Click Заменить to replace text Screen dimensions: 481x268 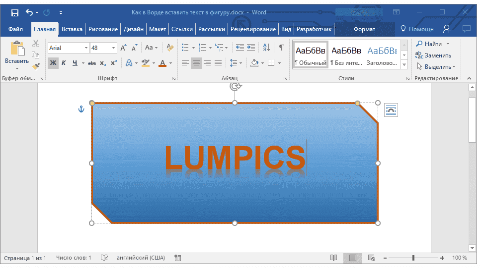click(433, 55)
